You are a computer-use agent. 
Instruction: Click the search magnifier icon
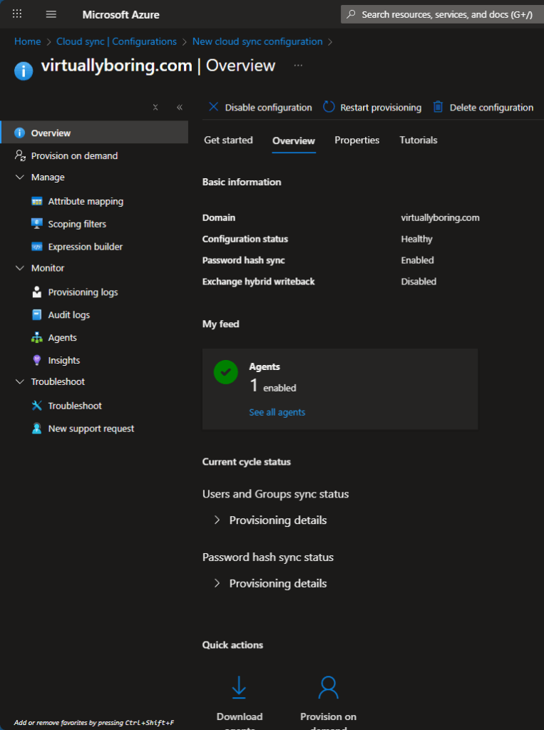pyautogui.click(x=351, y=14)
